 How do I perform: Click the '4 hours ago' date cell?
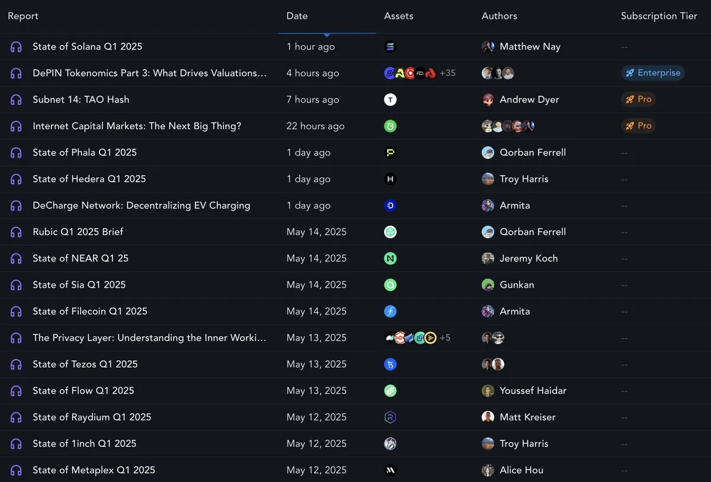tap(313, 73)
